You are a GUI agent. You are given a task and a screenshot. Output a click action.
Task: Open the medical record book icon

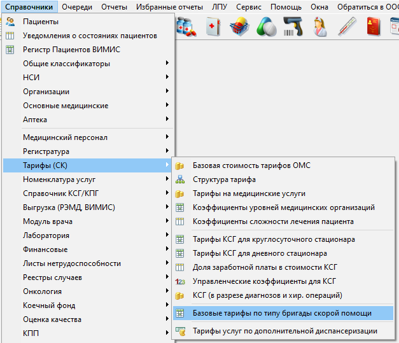click(x=214, y=27)
